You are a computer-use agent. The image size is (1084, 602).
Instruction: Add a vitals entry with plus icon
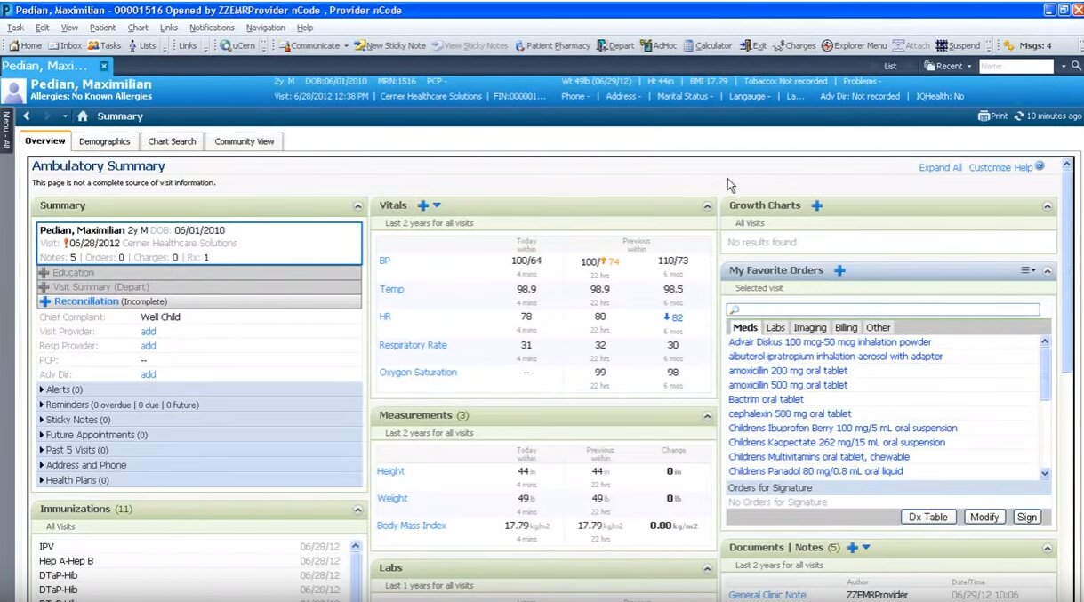(422, 205)
